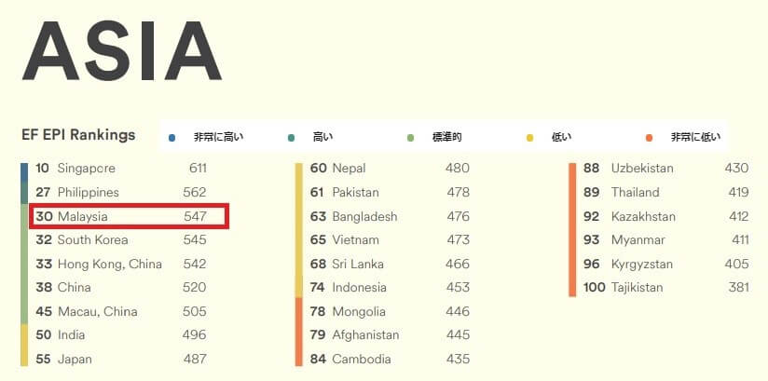Click the South Korea entry
The height and width of the screenshot is (381, 768).
point(121,240)
